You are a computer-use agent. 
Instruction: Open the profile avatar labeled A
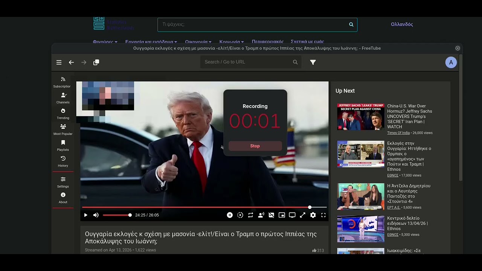click(x=451, y=62)
